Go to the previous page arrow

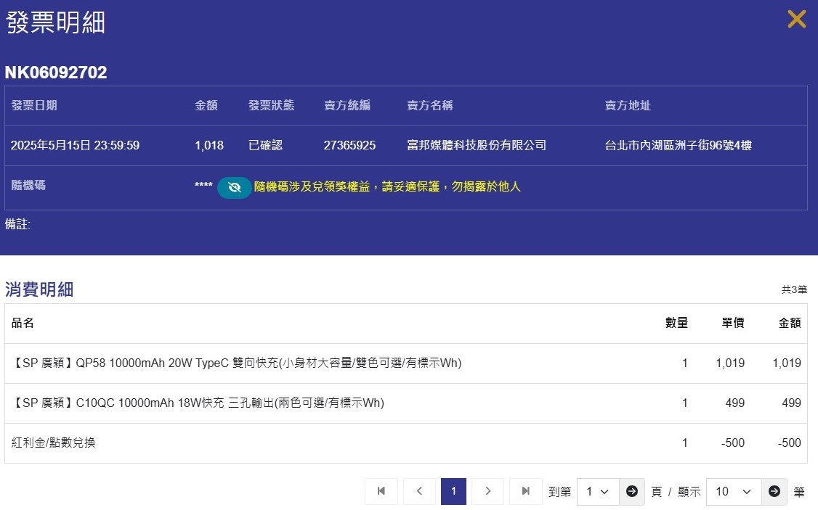click(x=419, y=491)
